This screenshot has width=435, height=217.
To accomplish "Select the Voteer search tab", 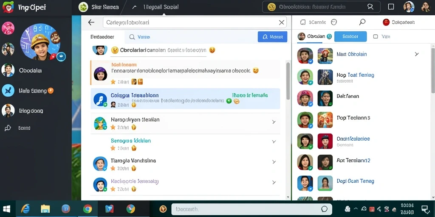I will [139, 37].
